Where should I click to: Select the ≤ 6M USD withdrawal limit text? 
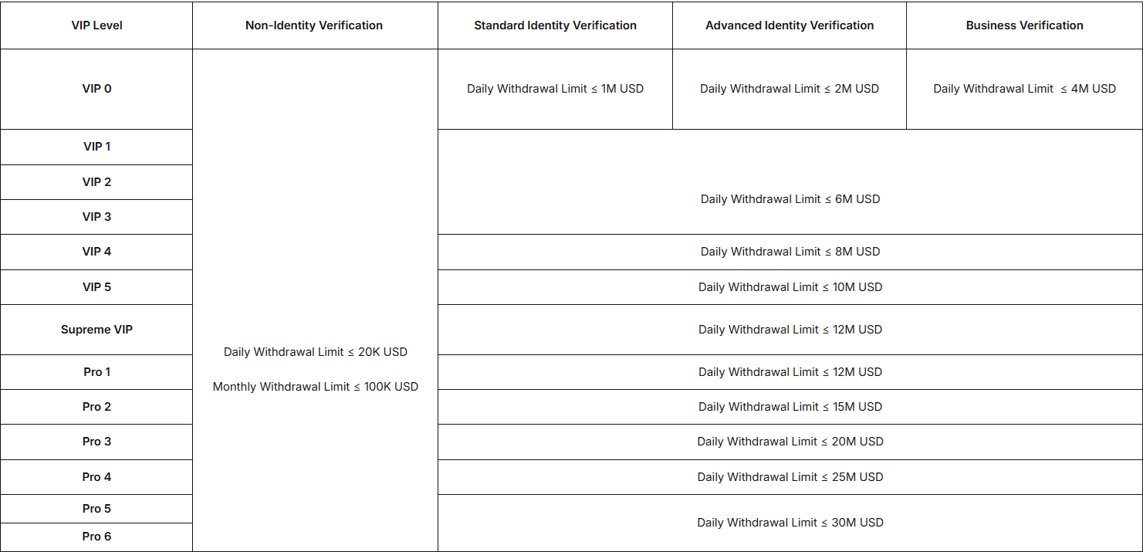790,199
